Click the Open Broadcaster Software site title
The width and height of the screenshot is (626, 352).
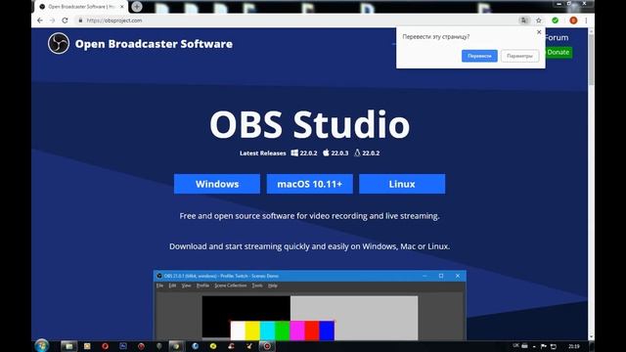(x=154, y=44)
